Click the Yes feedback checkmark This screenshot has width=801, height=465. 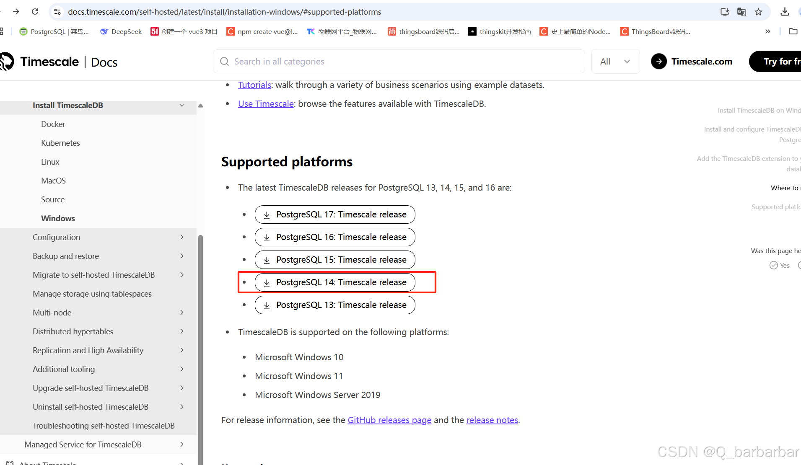(774, 265)
